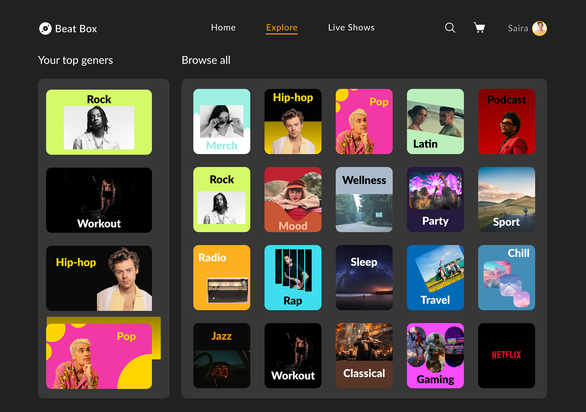Click the 'Your top geners' heading
Screen dimensions: 586x412
click(75, 60)
